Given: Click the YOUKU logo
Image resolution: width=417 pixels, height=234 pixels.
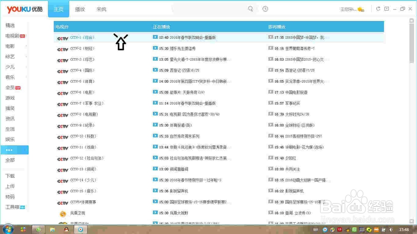Looking at the screenshot, I should [25, 9].
